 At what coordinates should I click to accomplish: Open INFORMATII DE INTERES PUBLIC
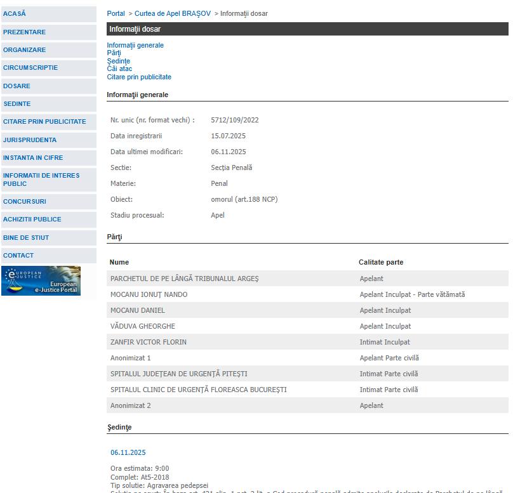click(41, 180)
